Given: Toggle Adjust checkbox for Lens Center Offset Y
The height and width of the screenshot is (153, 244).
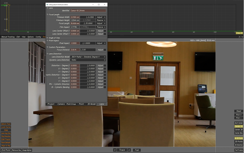Looking at the screenshot, I should pyautogui.click(x=105, y=34).
